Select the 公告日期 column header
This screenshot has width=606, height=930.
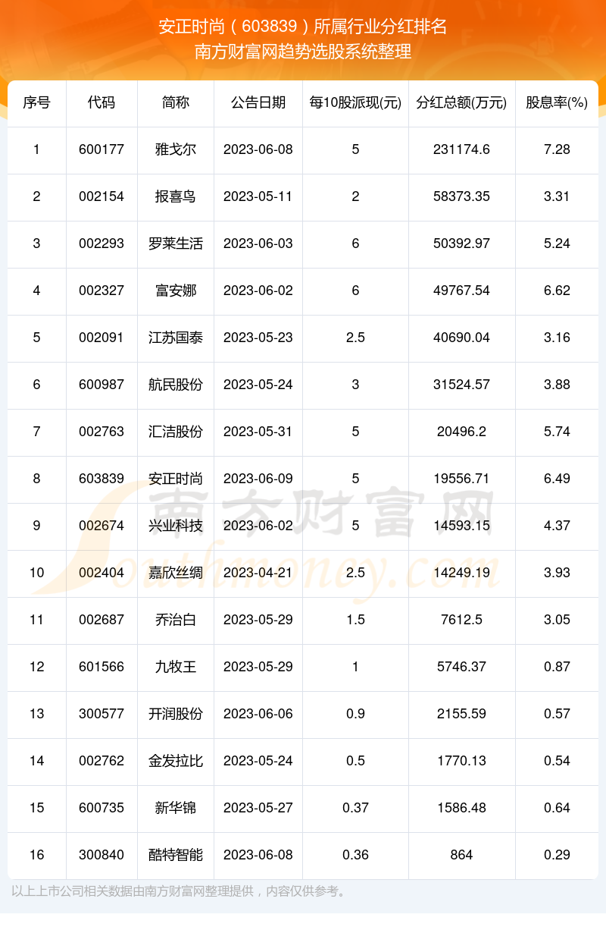coord(258,102)
